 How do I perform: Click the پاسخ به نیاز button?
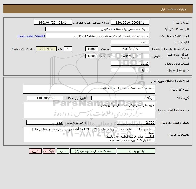(x=136, y=151)
